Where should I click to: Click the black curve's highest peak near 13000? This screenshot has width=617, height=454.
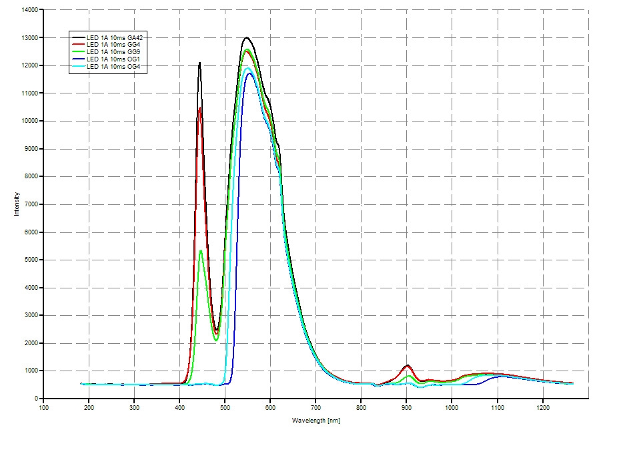tap(246, 38)
